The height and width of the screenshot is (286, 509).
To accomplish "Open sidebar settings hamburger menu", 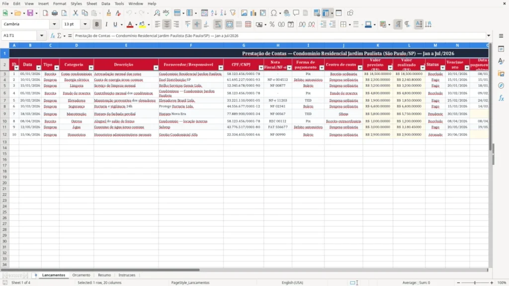I will 501,36.
